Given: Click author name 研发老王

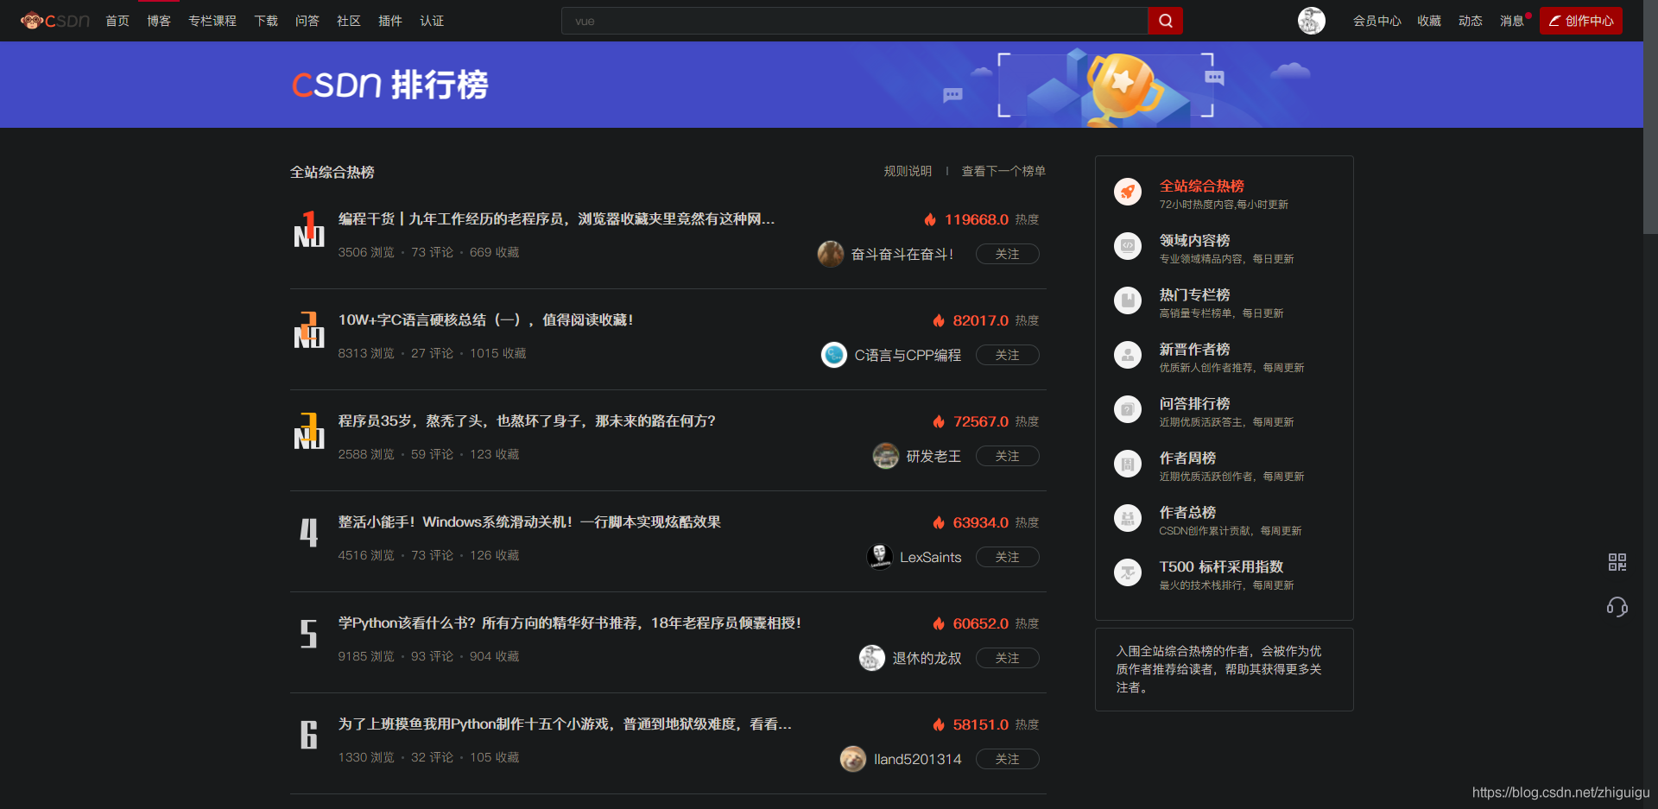Looking at the screenshot, I should pyautogui.click(x=933, y=456).
